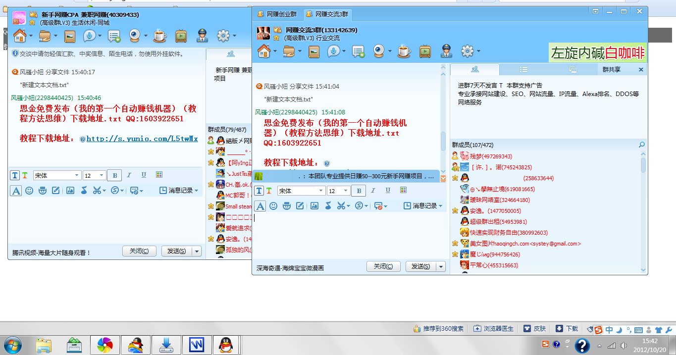
Task: Open font color palette in 网赚交流3群 font bar
Action: 403,191
